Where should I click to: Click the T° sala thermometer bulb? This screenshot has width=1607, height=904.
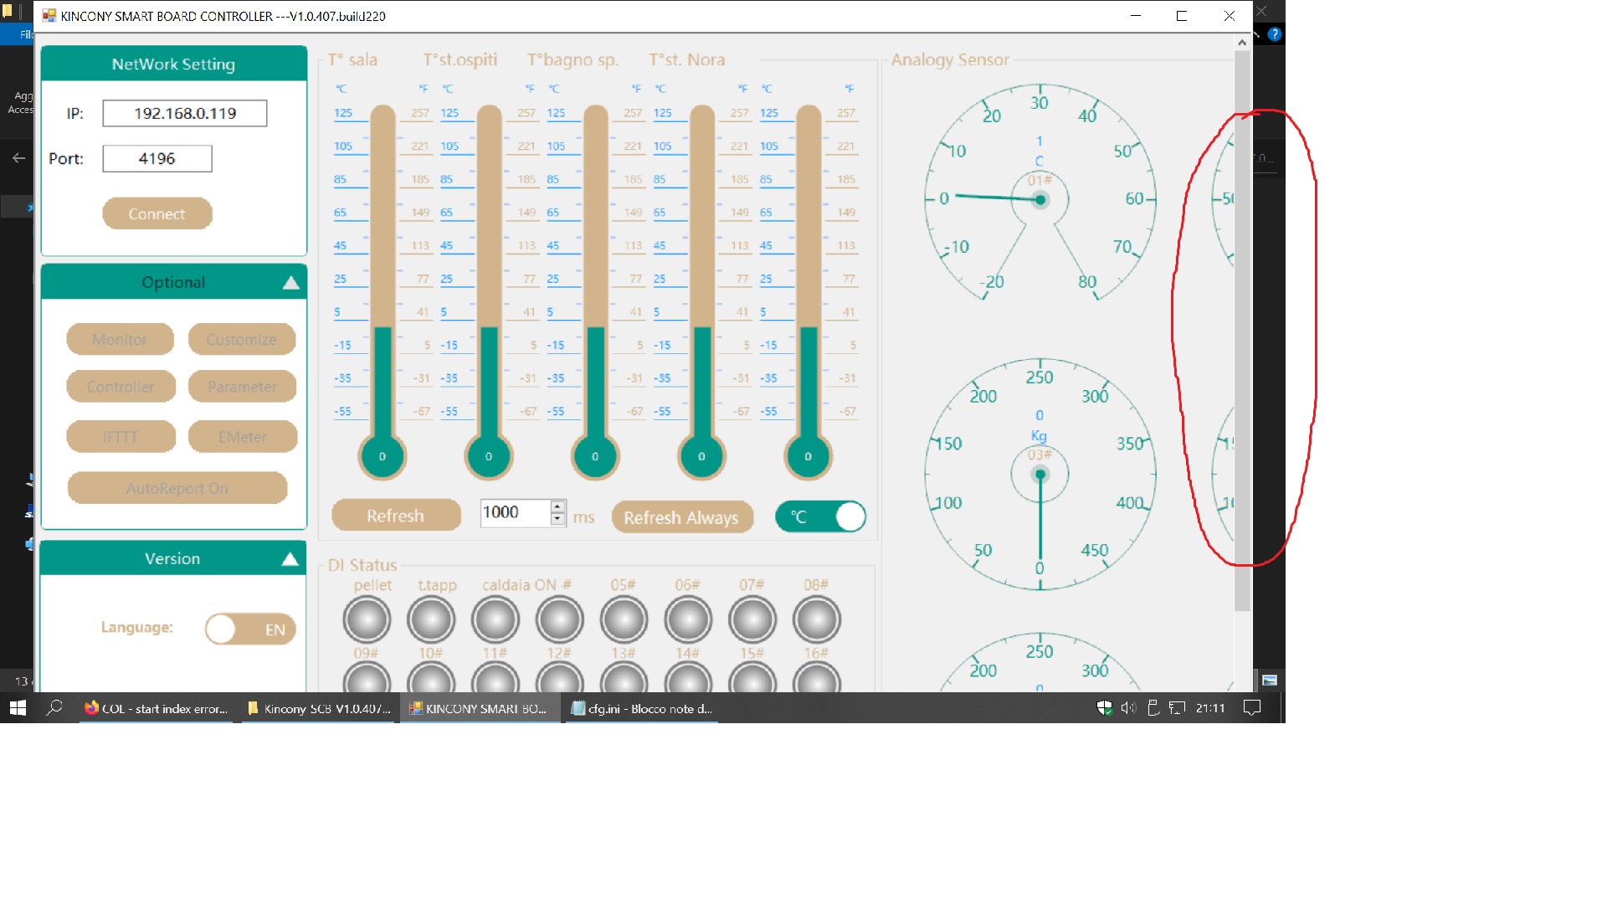[382, 456]
